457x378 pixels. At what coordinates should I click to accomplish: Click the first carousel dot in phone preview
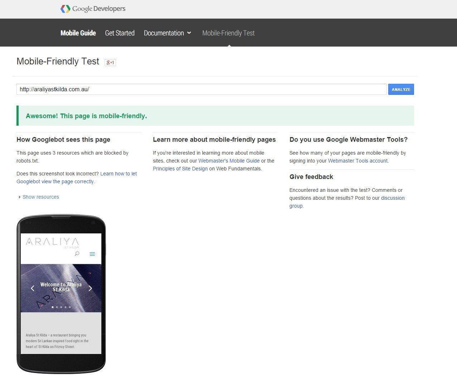(x=53, y=307)
